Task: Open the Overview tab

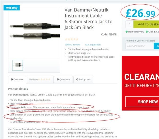Action: pyautogui.click(x=17, y=80)
